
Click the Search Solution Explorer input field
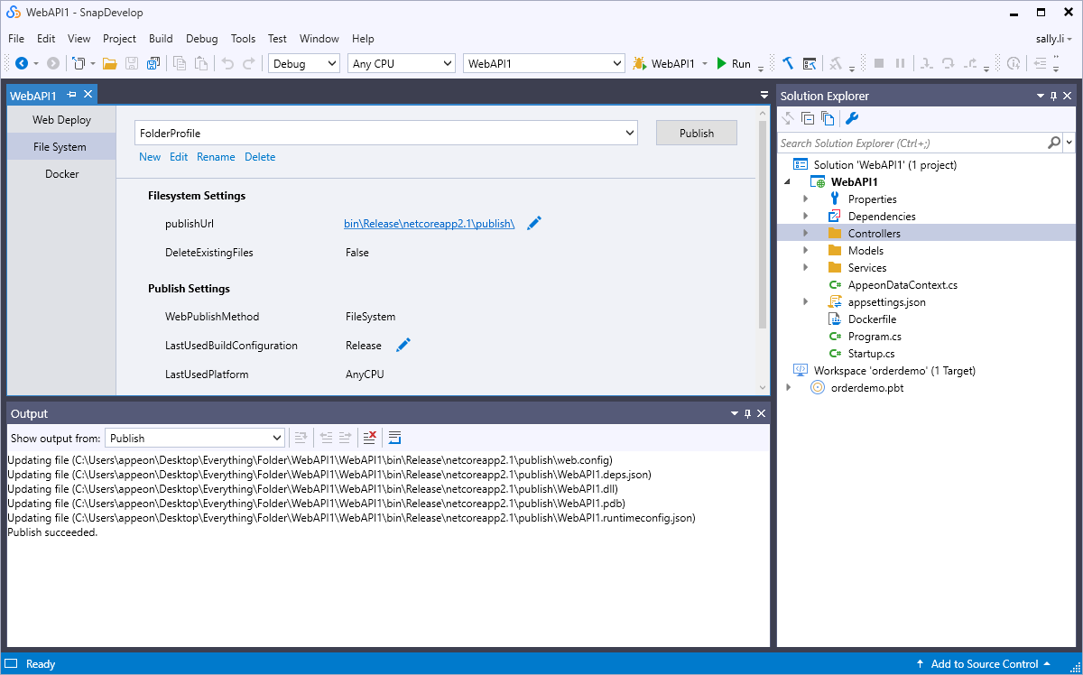912,143
